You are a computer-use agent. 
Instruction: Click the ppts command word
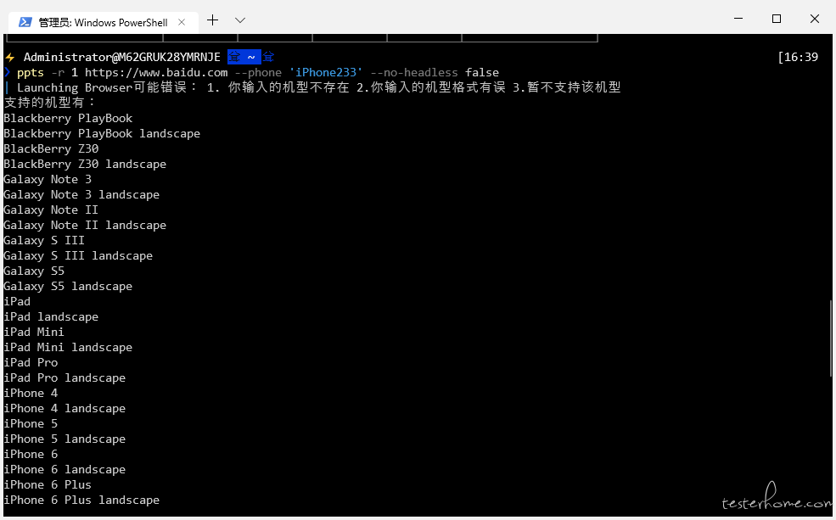point(31,72)
